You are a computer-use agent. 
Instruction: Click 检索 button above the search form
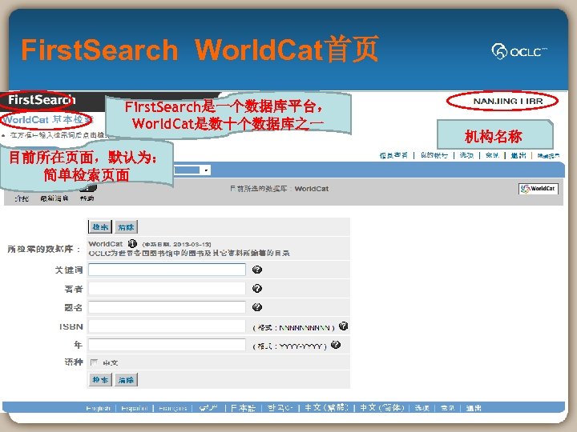pos(100,227)
